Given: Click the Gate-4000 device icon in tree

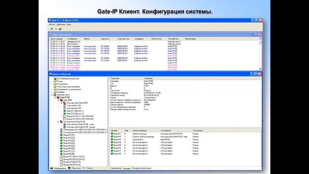Looking at the screenshot, I should (x=61, y=100).
